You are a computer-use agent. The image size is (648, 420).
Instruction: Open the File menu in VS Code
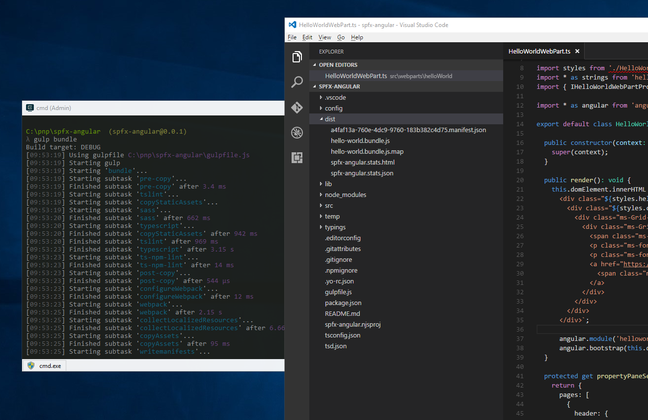tap(292, 37)
